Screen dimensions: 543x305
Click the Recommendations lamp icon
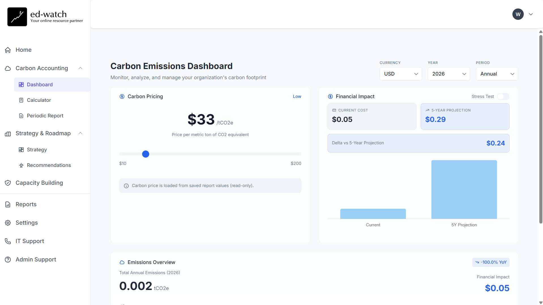tap(21, 165)
